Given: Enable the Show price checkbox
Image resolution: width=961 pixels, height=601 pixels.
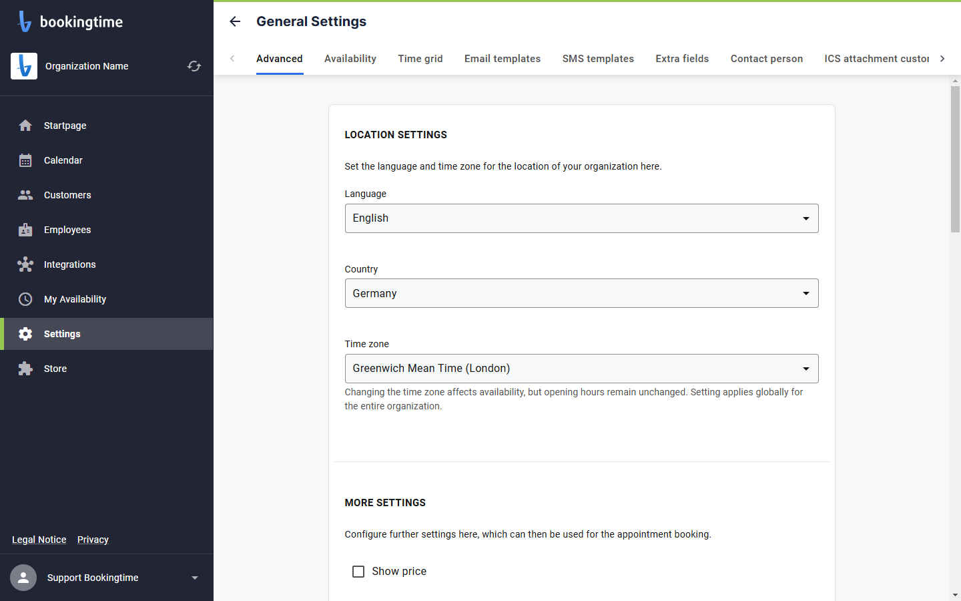Looking at the screenshot, I should pyautogui.click(x=358, y=572).
